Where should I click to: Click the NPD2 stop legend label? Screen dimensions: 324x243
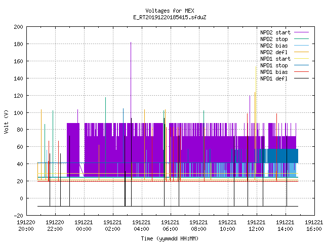point(274,39)
